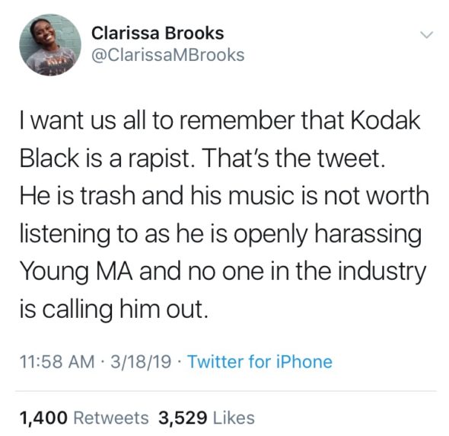Click the sentence That's the tweet

coord(294,159)
